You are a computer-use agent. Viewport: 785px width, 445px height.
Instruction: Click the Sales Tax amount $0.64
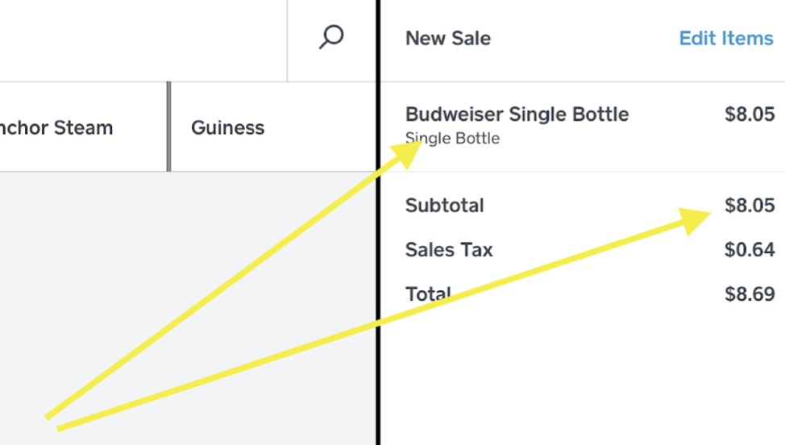pos(750,250)
